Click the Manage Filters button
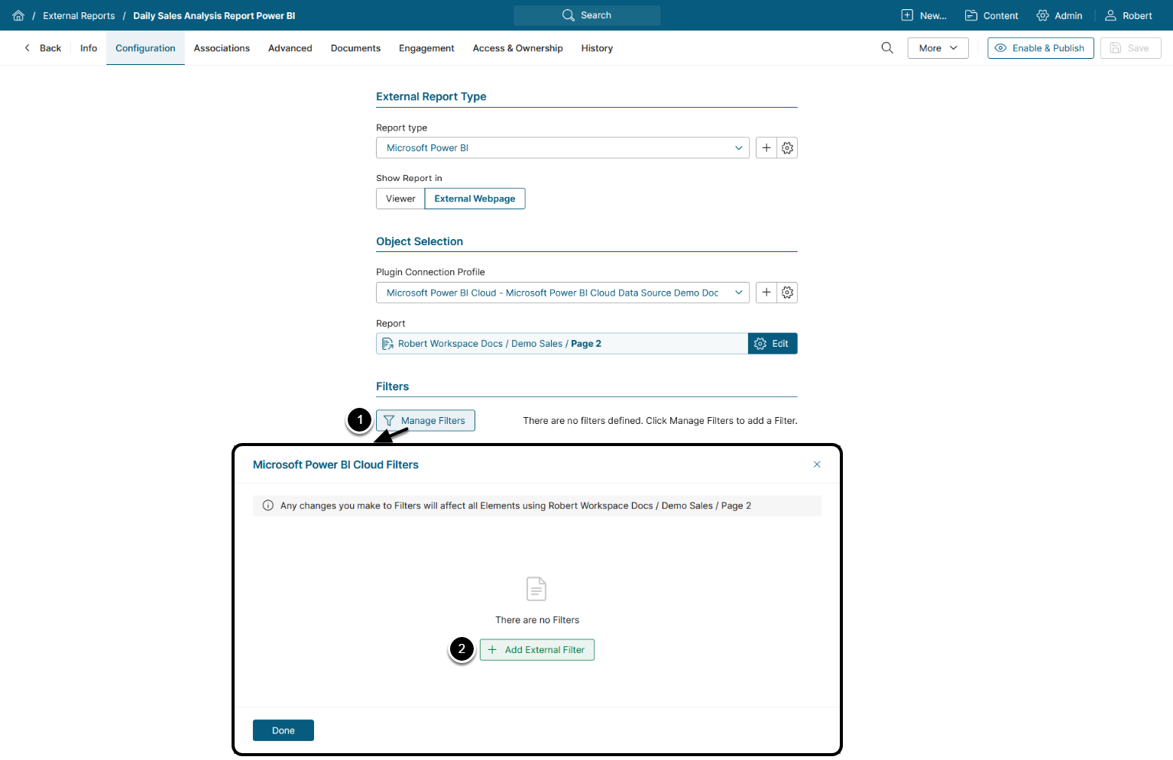Viewport: 1173px width, 760px height. (x=425, y=421)
